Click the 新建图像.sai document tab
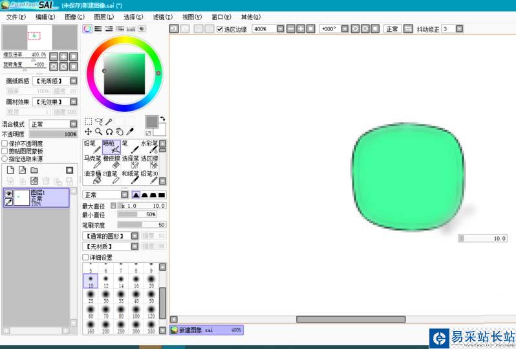Screen dimensions: 516x349 [x=207, y=330]
